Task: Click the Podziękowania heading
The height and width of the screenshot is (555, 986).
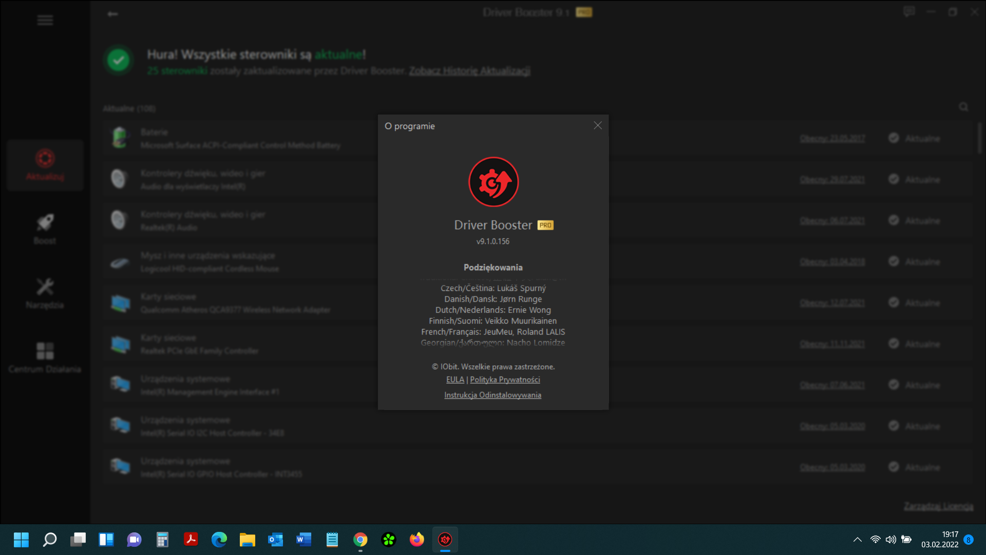Action: point(493,267)
